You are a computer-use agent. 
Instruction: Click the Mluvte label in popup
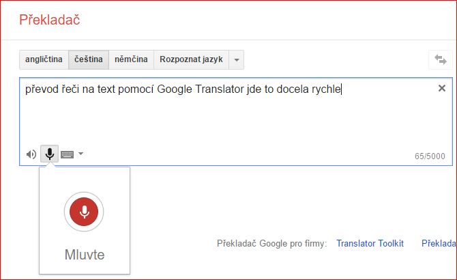pyautogui.click(x=85, y=255)
